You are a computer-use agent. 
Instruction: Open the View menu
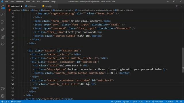click(28, 1)
